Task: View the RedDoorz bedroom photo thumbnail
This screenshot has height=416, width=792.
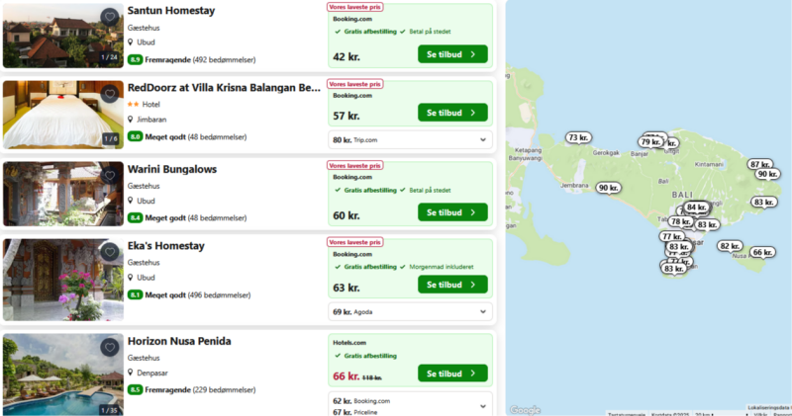Action: 62,114
